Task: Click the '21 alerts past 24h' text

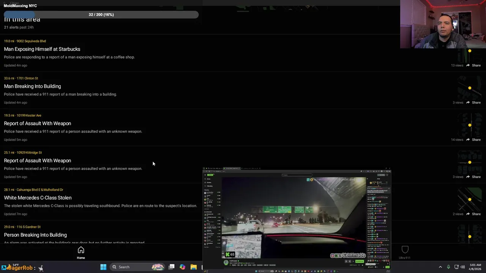Action: (19, 27)
